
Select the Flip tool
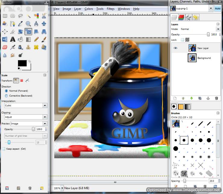5,39
